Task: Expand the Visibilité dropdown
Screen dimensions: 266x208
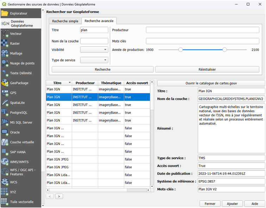Action: pos(94,50)
